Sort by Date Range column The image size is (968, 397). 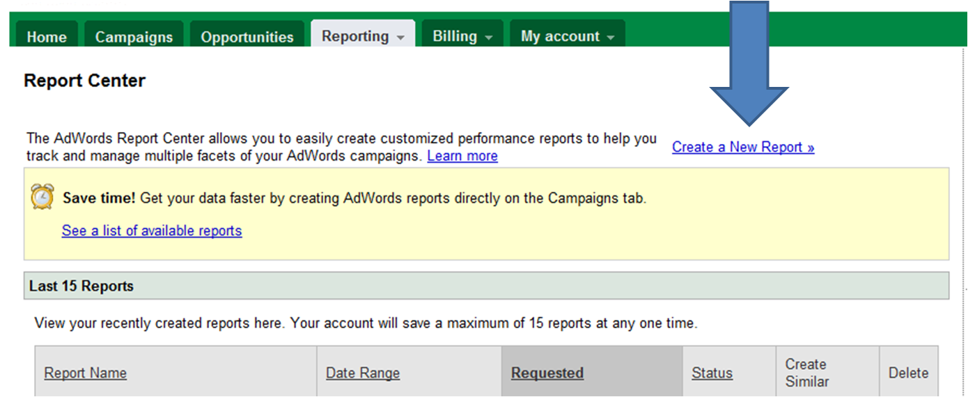click(363, 373)
